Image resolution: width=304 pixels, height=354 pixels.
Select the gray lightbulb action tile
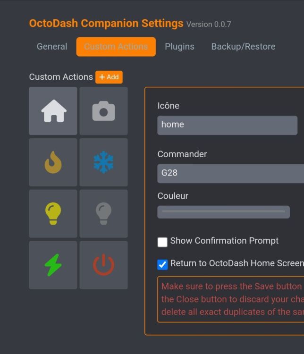click(104, 213)
